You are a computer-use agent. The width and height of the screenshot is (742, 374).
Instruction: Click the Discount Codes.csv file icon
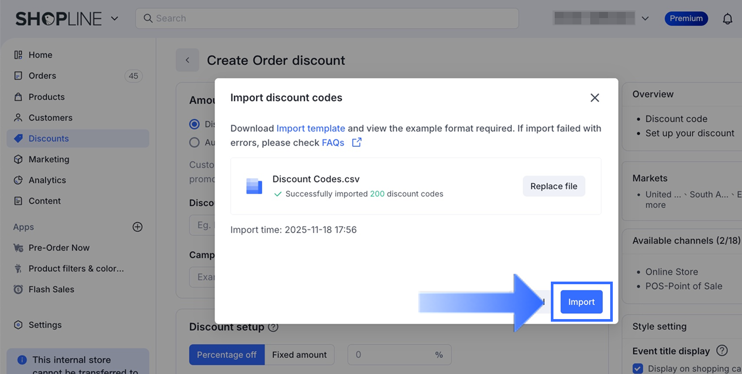[254, 186]
